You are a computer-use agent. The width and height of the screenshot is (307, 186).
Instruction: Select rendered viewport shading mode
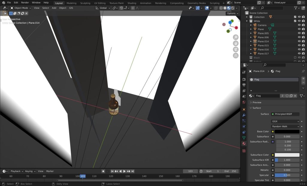pyautogui.click(x=233, y=8)
